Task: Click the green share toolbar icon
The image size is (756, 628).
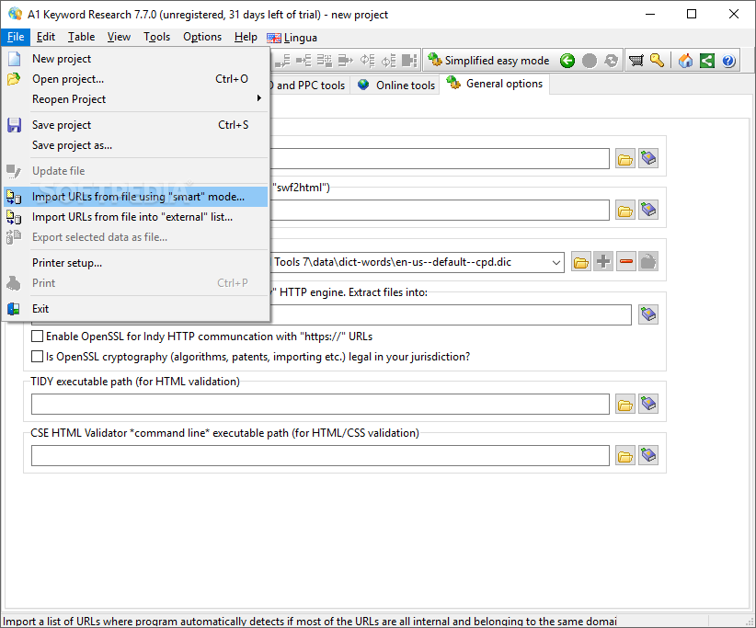Action: click(707, 61)
